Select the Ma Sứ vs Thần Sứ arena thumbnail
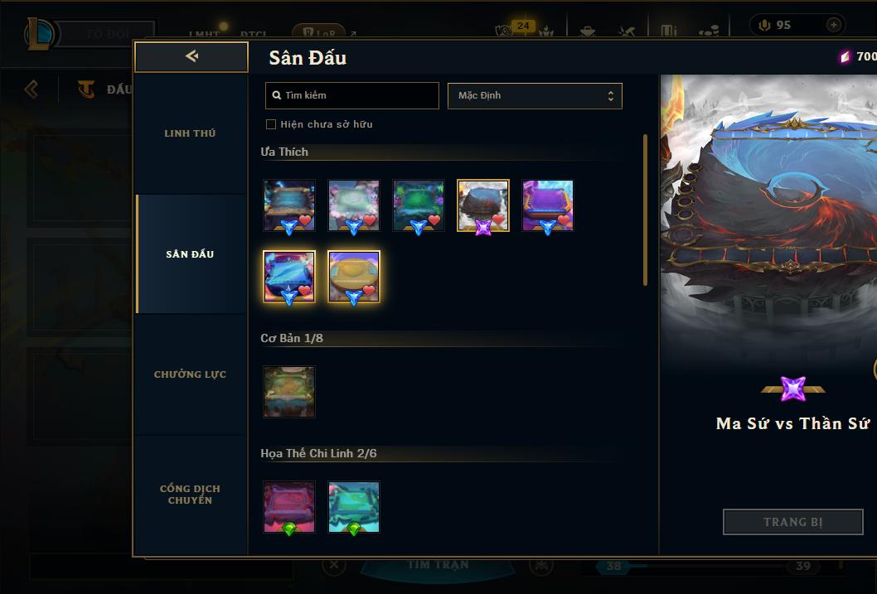Screen dimensions: 877x594 [x=482, y=205]
